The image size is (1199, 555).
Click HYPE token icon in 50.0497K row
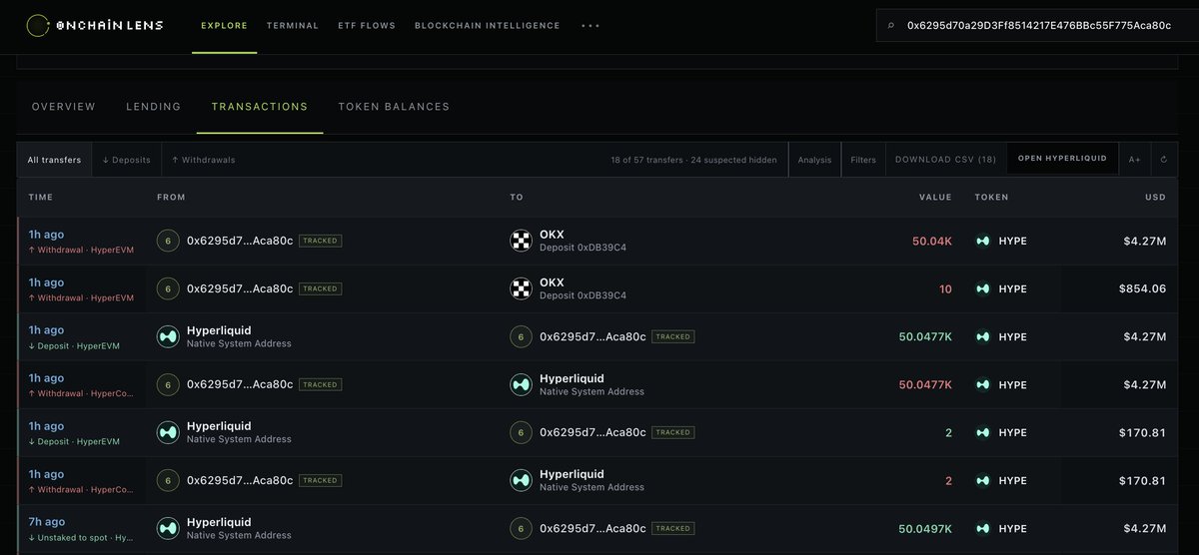(982, 528)
